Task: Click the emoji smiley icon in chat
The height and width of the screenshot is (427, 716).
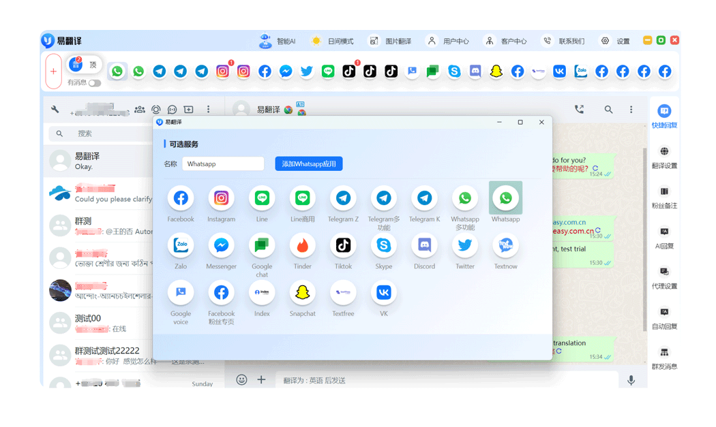Action: 241,380
